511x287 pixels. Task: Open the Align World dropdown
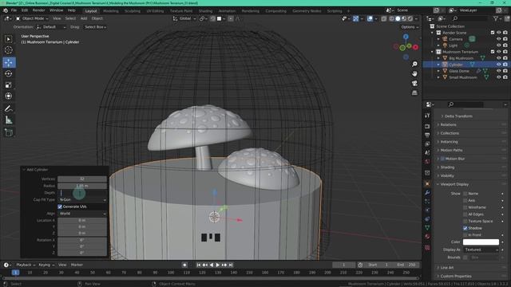[x=82, y=214]
